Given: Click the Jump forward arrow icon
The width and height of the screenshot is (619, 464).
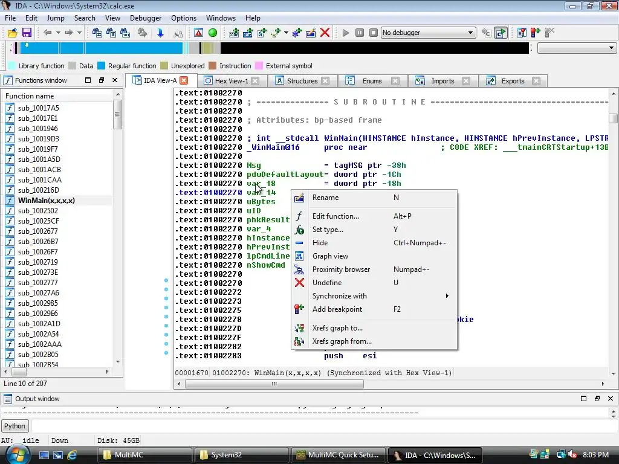Looking at the screenshot, I should coord(69,33).
